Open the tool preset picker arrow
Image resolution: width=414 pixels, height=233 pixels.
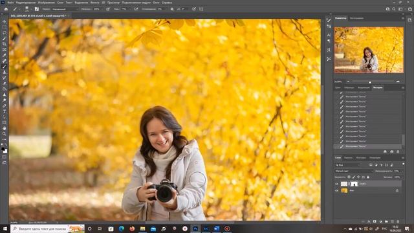(19, 9)
